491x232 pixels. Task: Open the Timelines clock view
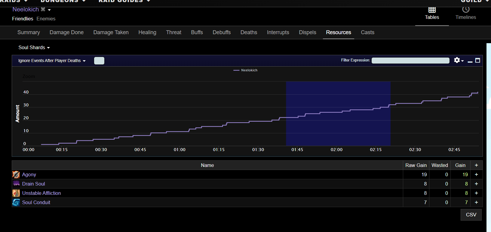(x=465, y=10)
